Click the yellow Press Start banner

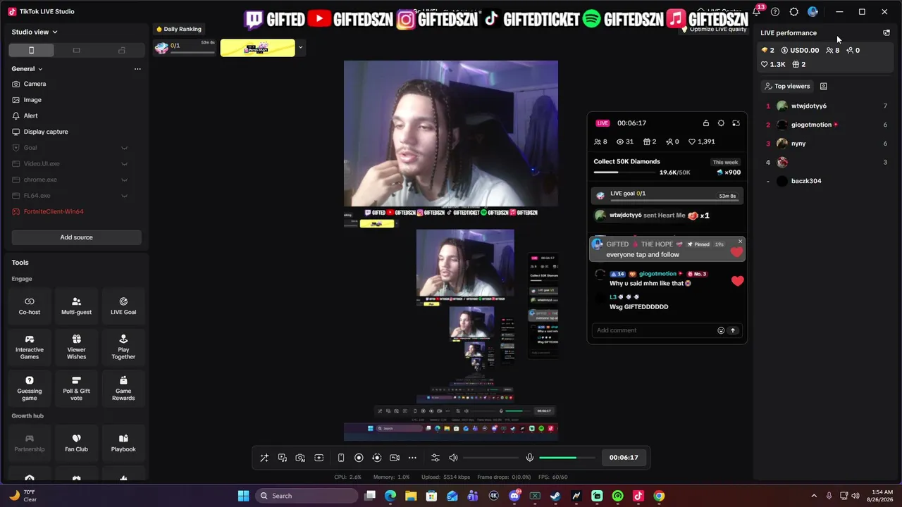pos(257,48)
